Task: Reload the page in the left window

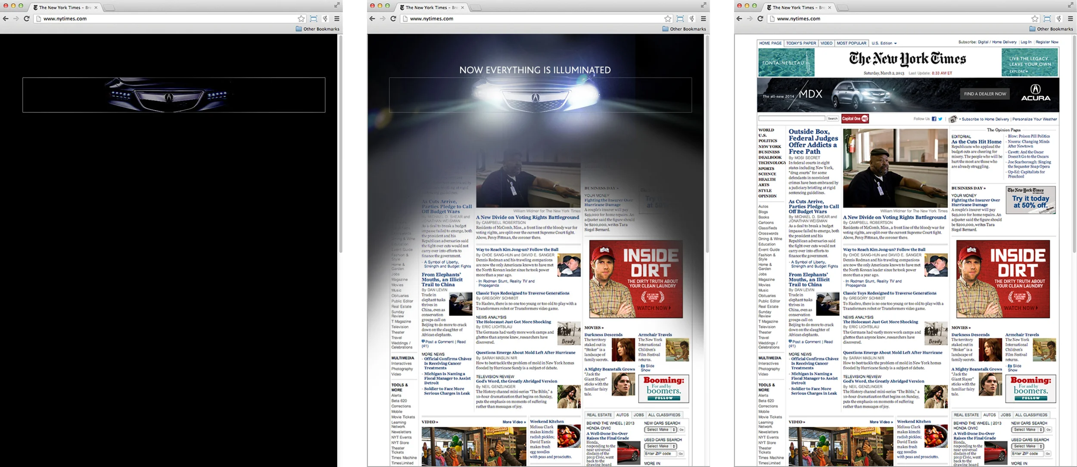Action: (x=27, y=19)
